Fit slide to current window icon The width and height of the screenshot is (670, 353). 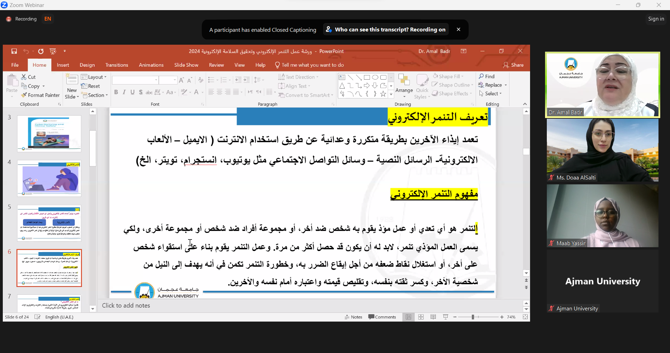coord(525,317)
